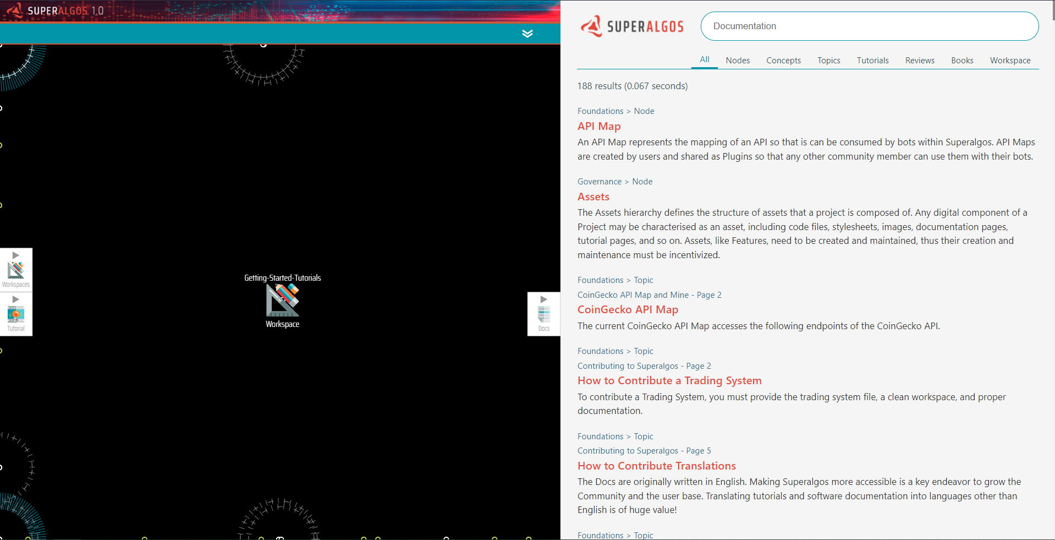Open CoinGecko API Map and Mine - Page 2
This screenshot has height=540, width=1055.
pyautogui.click(x=649, y=295)
